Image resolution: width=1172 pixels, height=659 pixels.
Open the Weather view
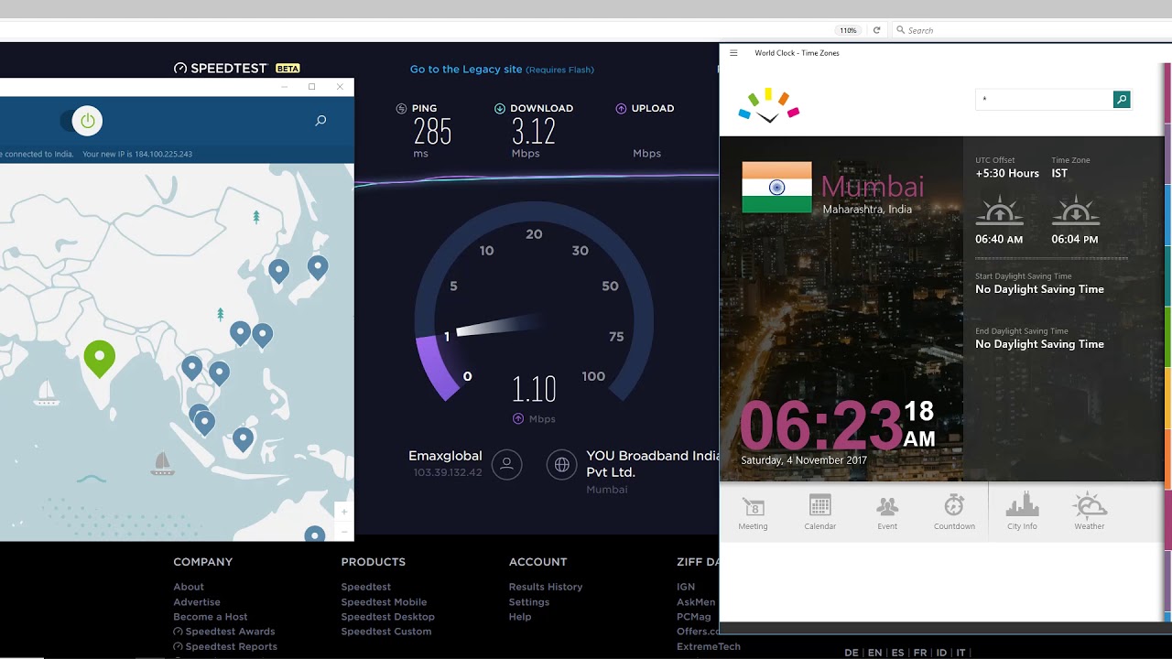(x=1090, y=513)
